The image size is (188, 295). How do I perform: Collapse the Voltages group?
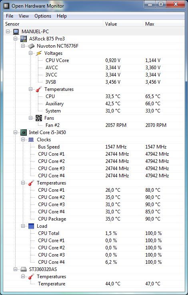tap(30, 53)
